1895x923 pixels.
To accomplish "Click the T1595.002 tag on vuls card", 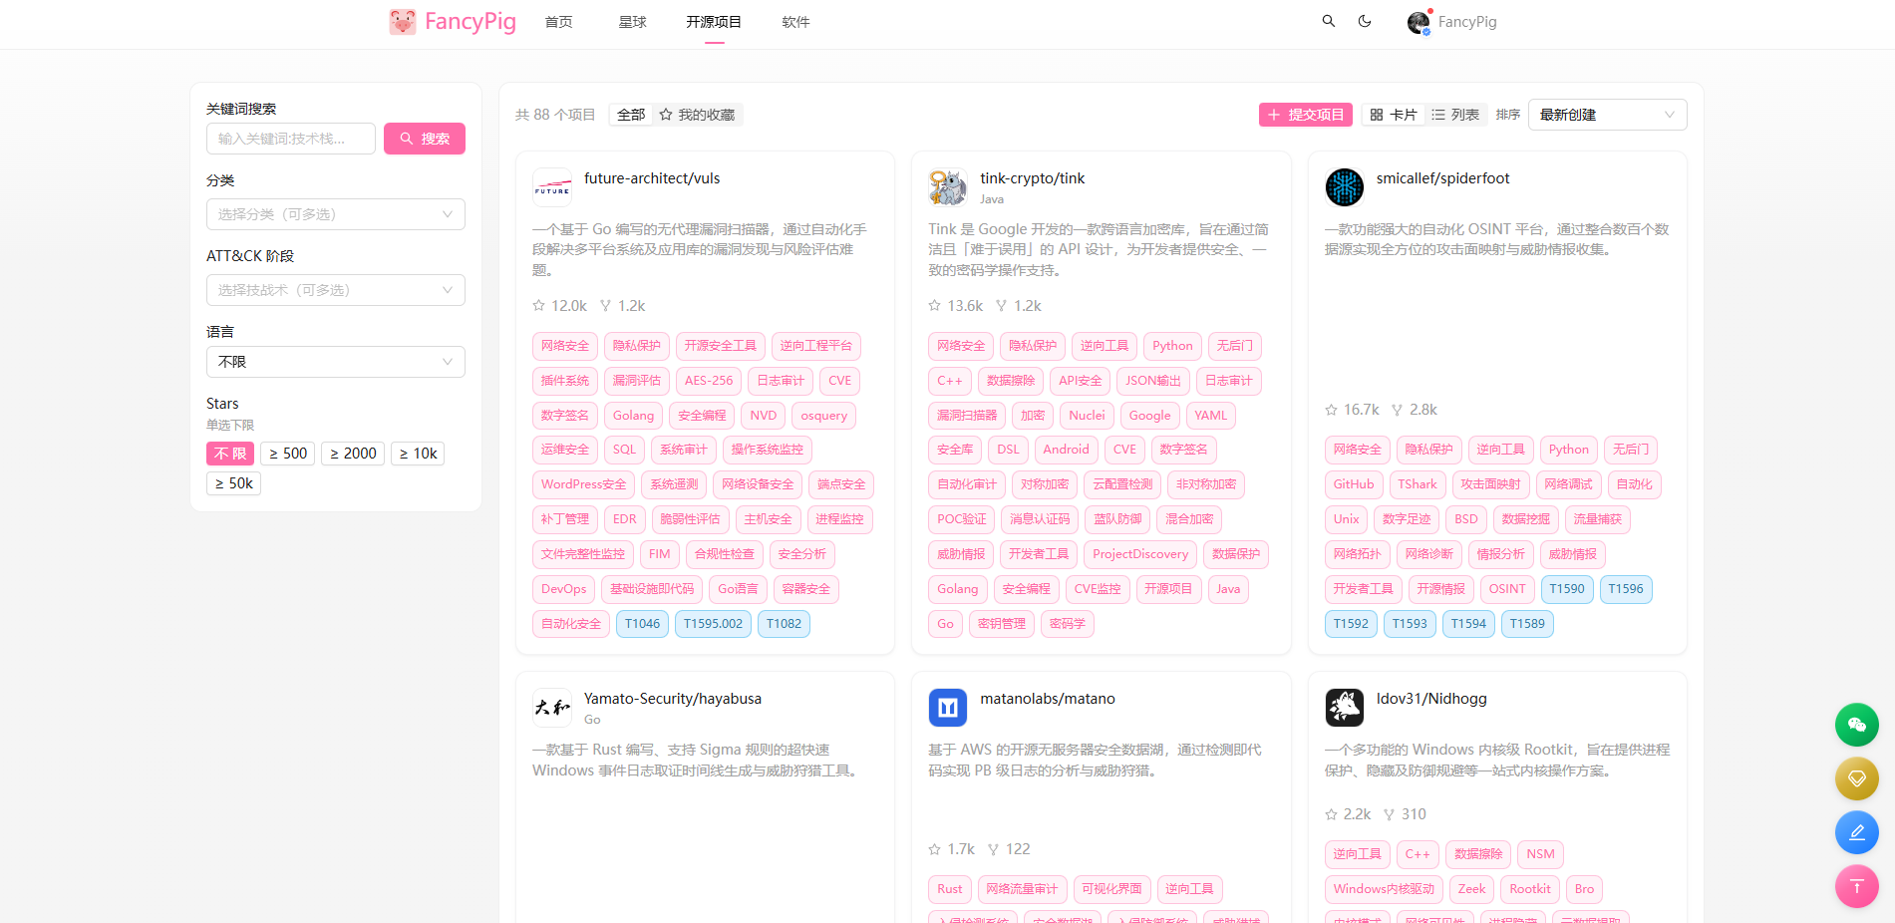I will tap(714, 624).
